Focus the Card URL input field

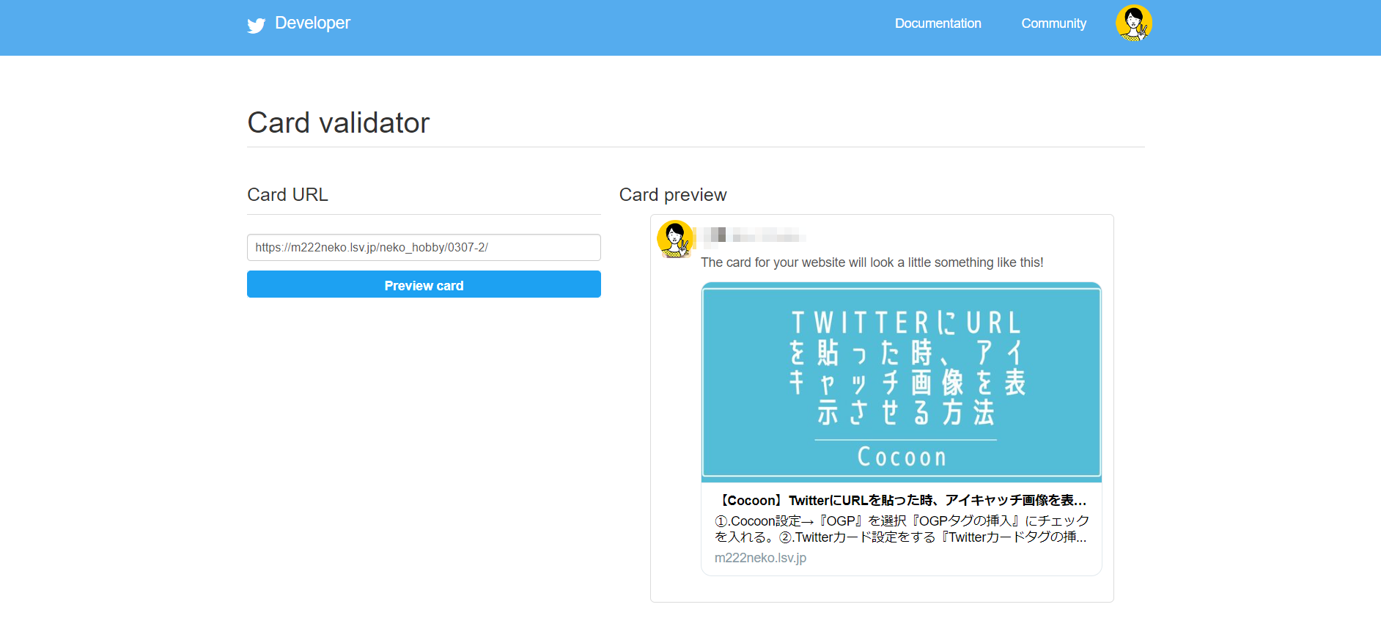[x=424, y=247]
